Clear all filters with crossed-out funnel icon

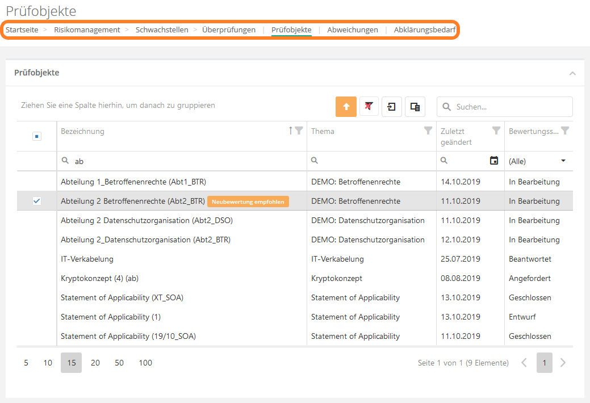point(369,107)
